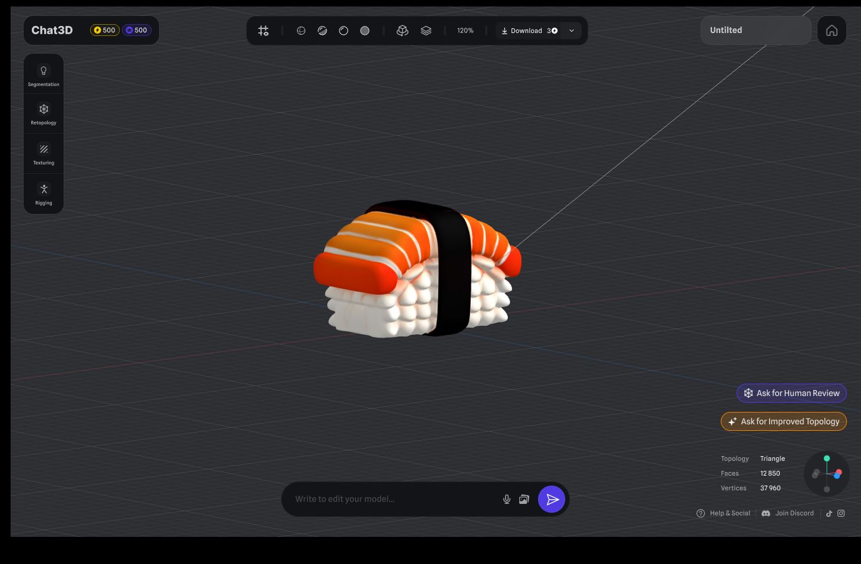Expand the Download options chevron
The height and width of the screenshot is (564, 861).
point(572,31)
